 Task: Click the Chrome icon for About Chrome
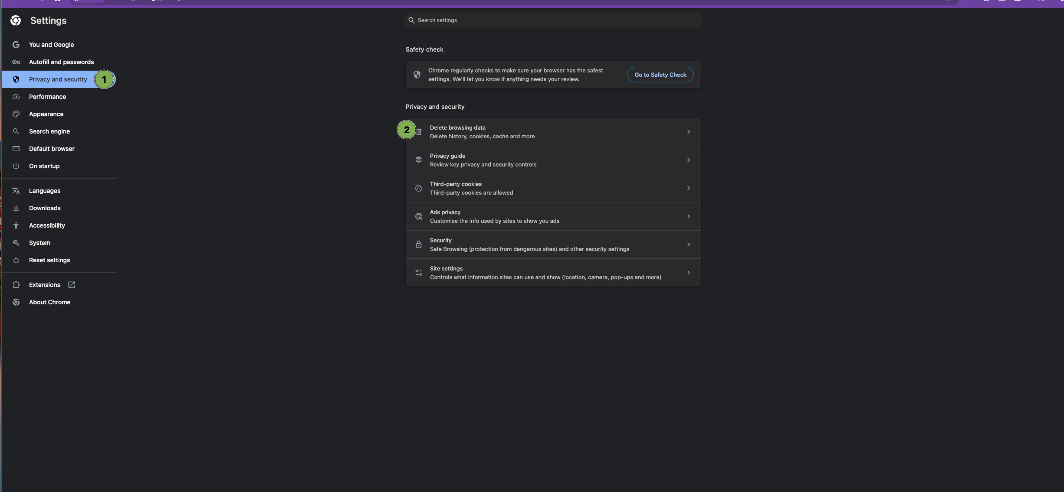(x=16, y=302)
